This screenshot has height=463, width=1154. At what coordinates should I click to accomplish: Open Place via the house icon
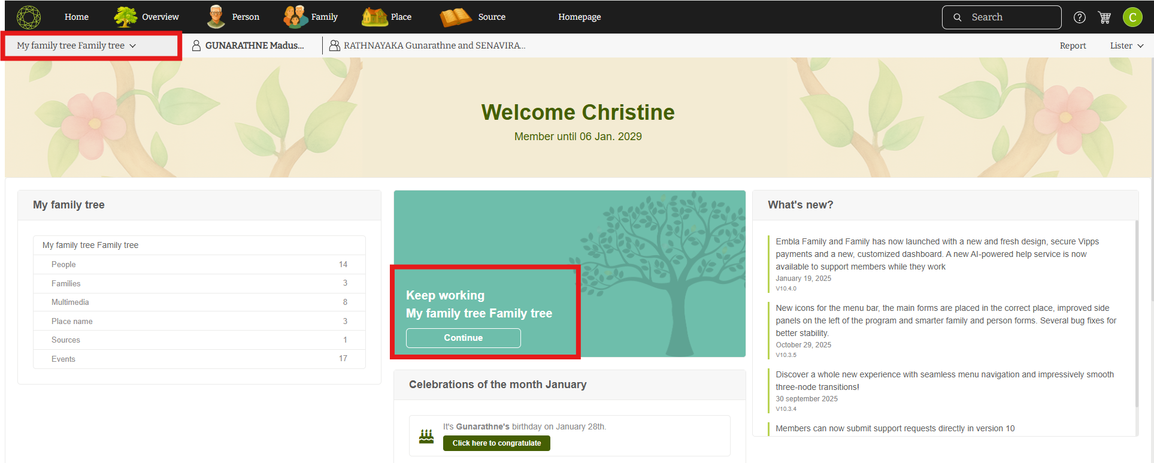374,17
